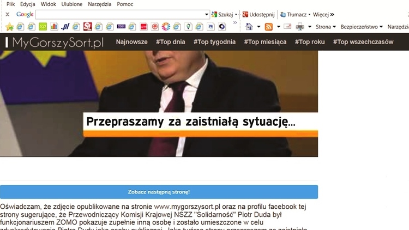The image size is (409, 230).
Task: Expand the favorites bar overflow chevron
Action: (x=235, y=23)
